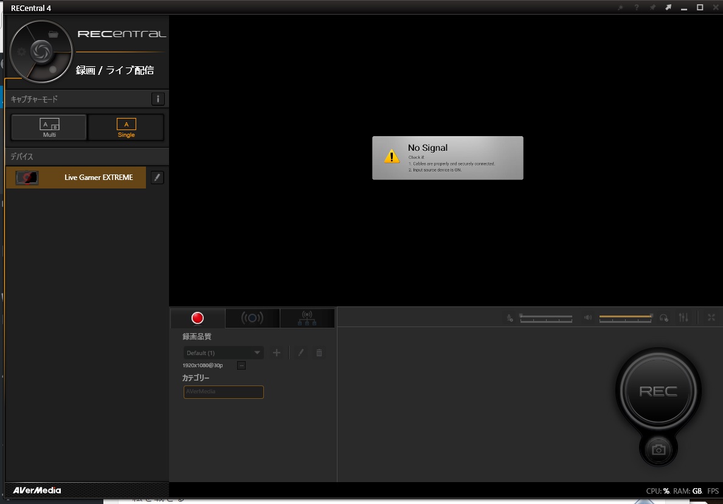Click the magic wand icon in title bar
The height and width of the screenshot is (504, 723).
tap(621, 7)
